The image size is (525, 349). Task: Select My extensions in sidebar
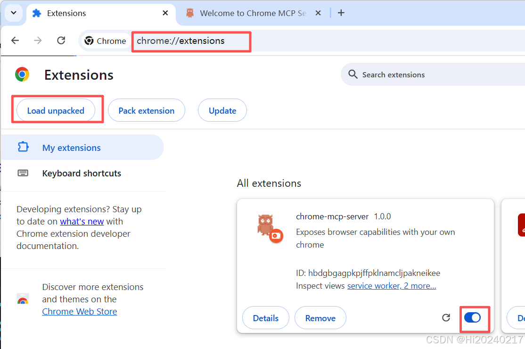[x=82, y=147]
